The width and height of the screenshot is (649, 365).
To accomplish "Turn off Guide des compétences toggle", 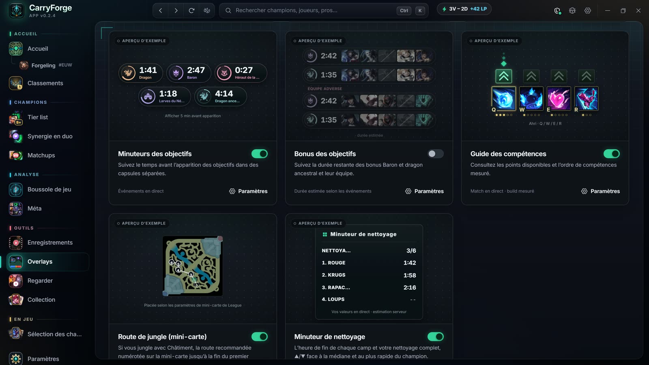I will (612, 154).
